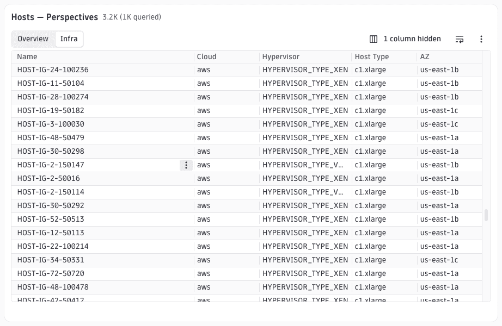Open row menu for HOST-IG-2-150147
This screenshot has height=326, width=502.
[186, 165]
